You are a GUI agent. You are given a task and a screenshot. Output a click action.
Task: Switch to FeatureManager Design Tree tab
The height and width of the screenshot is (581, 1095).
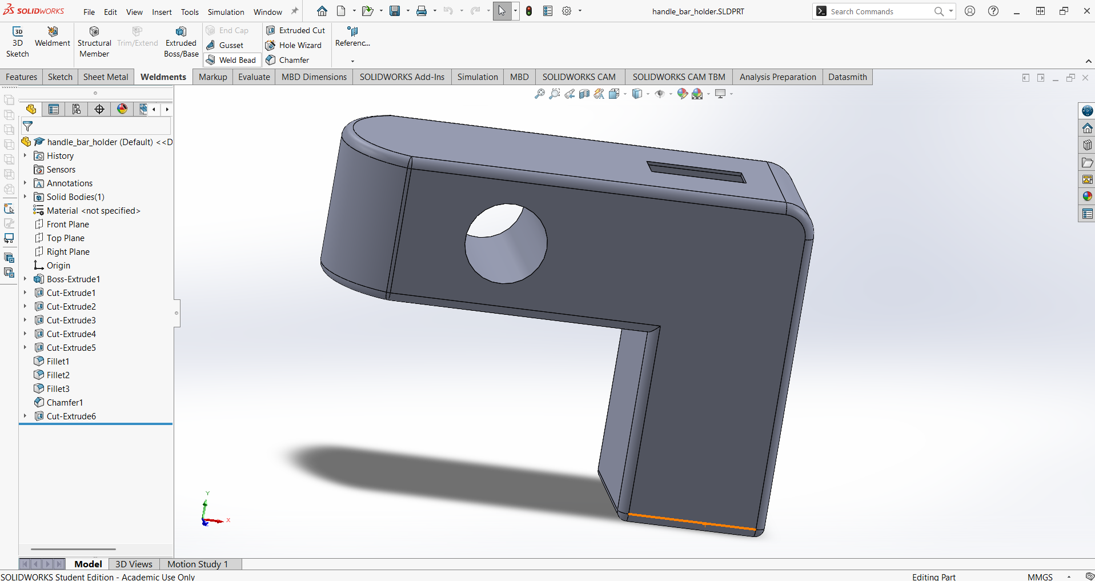[x=31, y=109]
